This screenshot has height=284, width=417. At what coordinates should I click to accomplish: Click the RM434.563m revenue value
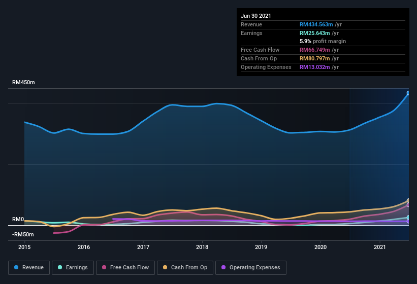tap(316, 24)
